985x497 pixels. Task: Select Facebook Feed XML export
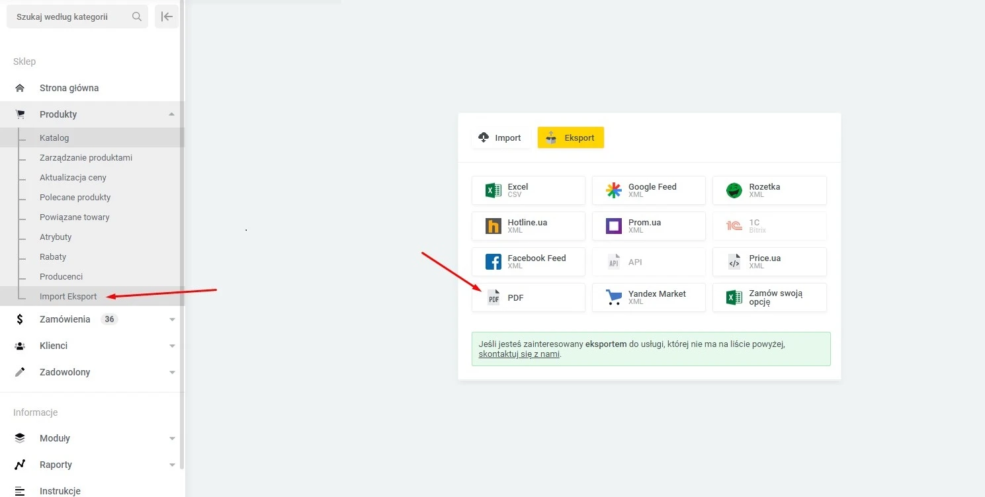pos(528,262)
